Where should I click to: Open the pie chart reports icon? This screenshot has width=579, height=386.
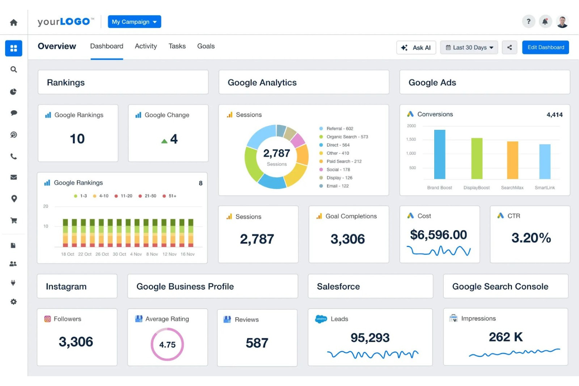point(14,92)
